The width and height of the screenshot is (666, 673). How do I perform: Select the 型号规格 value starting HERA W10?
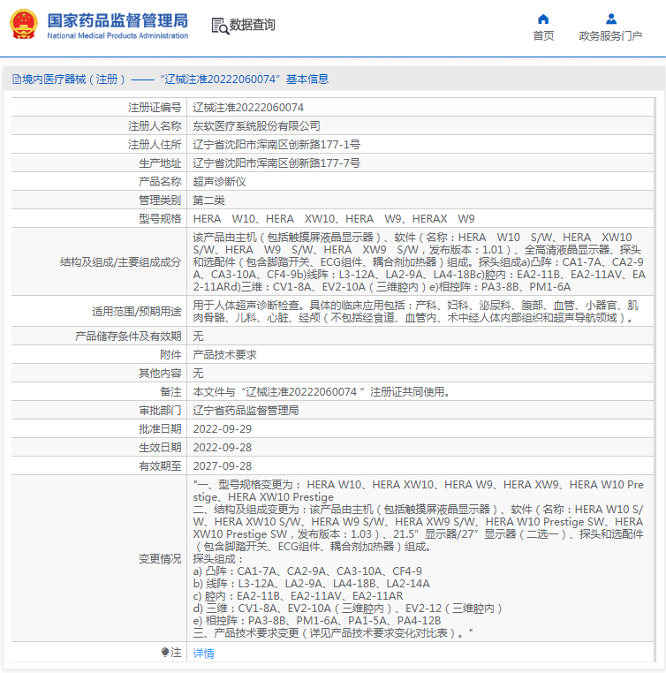point(334,218)
